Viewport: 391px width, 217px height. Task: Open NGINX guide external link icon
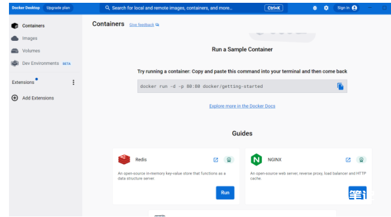click(x=348, y=160)
